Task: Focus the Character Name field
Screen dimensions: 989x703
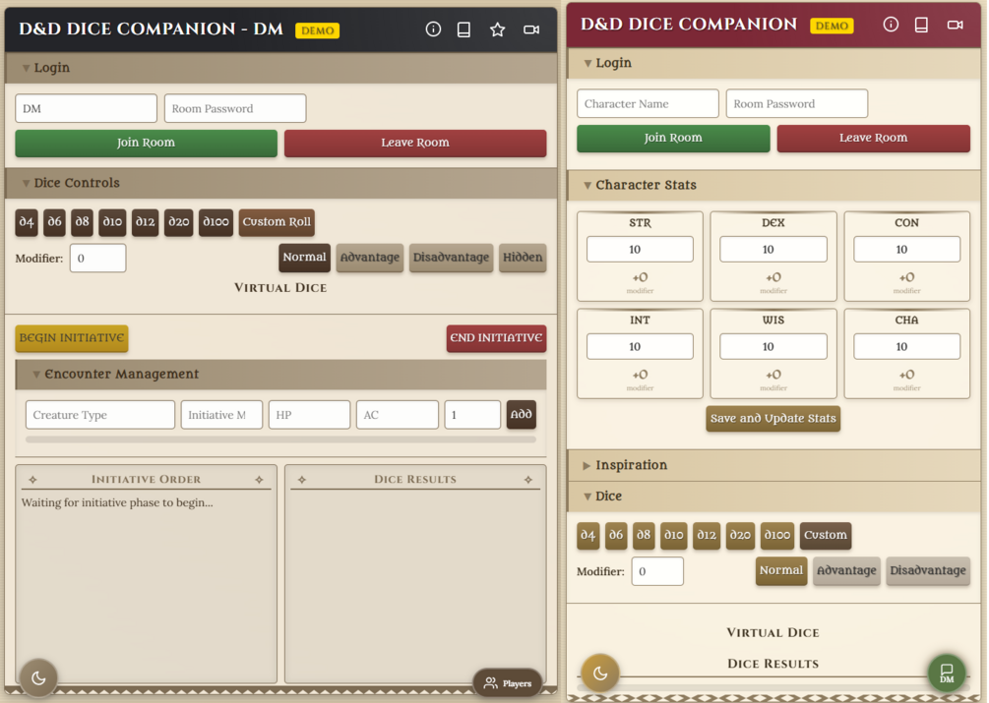Action: coord(648,104)
